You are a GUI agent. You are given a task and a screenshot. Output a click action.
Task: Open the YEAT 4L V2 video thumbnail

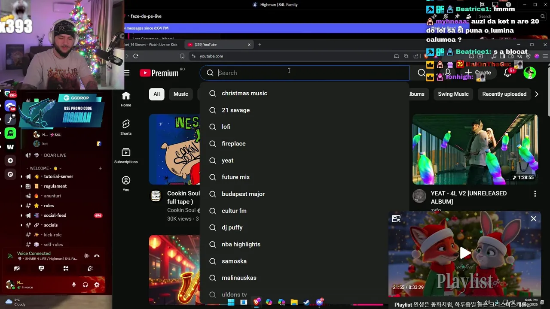pyautogui.click(x=475, y=149)
